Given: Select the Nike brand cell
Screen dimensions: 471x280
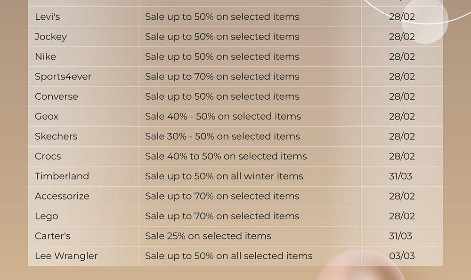Looking at the screenshot, I should pyautogui.click(x=45, y=57).
